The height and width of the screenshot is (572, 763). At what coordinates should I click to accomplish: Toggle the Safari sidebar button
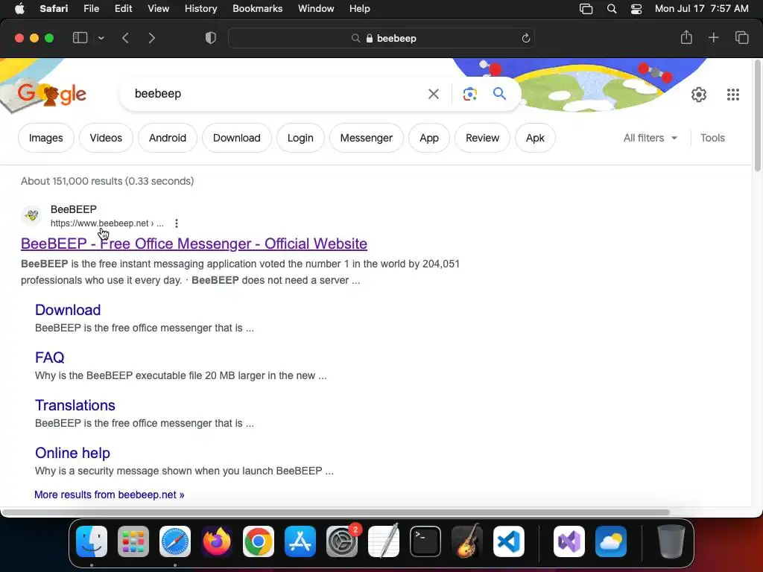80,38
